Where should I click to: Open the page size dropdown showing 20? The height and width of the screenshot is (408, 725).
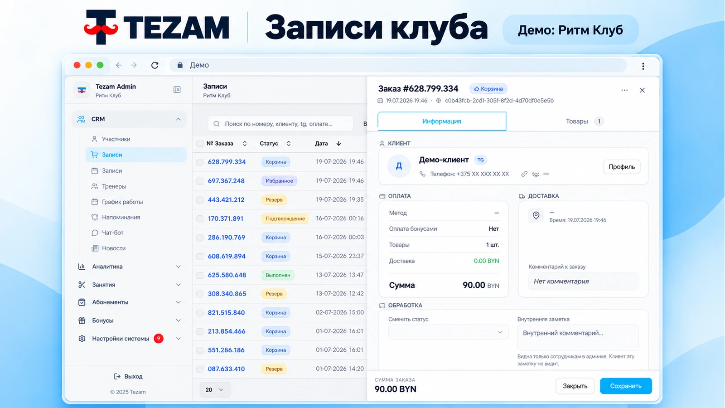pyautogui.click(x=215, y=390)
